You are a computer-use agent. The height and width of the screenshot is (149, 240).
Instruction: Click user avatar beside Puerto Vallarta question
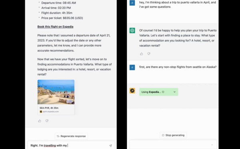click(132, 3)
